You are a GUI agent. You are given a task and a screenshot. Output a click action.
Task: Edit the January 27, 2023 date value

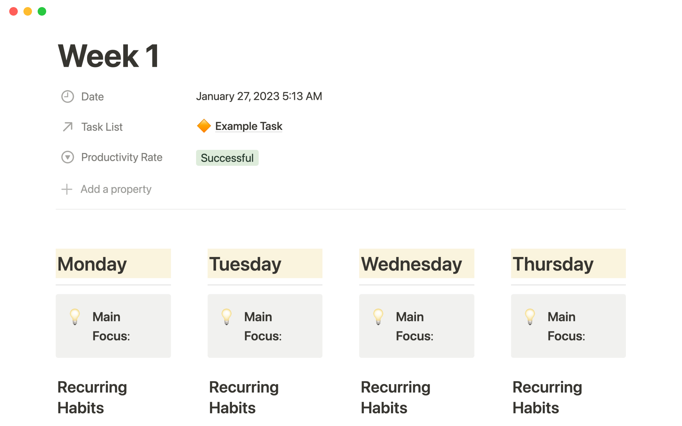(x=259, y=96)
